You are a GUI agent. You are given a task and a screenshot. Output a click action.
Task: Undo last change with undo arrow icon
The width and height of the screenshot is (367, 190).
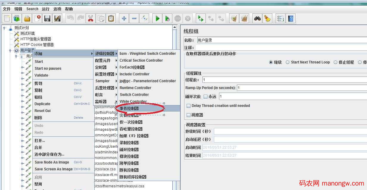point(71,18)
